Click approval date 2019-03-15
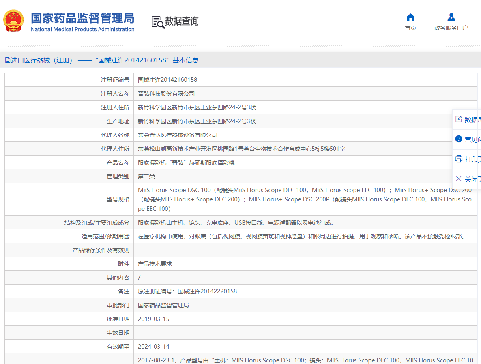Image resolution: width=481 pixels, height=364 pixels. click(x=153, y=319)
